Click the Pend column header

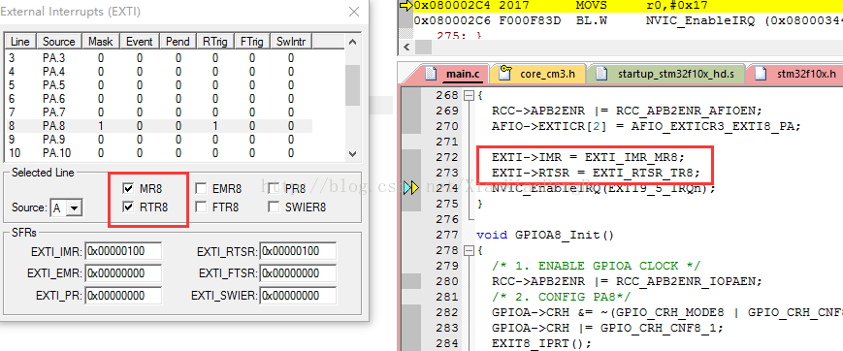tap(178, 42)
